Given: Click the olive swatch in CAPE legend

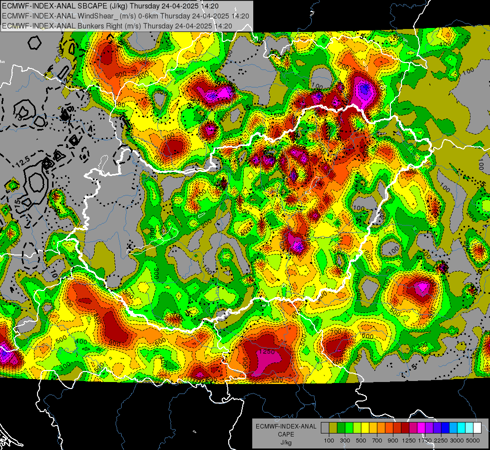Looking at the screenshot, I should pyautogui.click(x=333, y=427).
